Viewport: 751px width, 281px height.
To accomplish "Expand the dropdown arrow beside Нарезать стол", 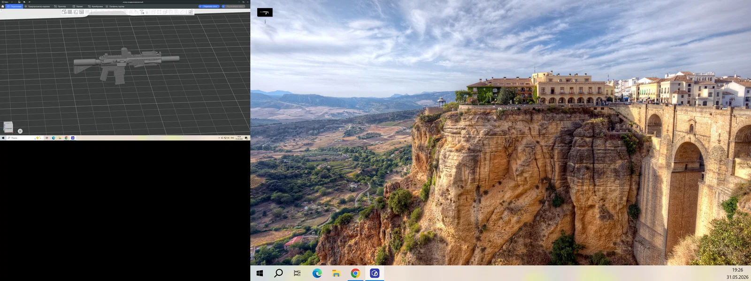I will 200,7.
